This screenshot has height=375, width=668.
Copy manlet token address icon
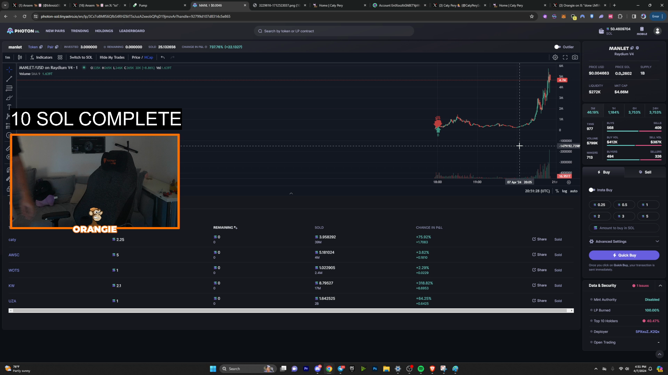pos(41,47)
